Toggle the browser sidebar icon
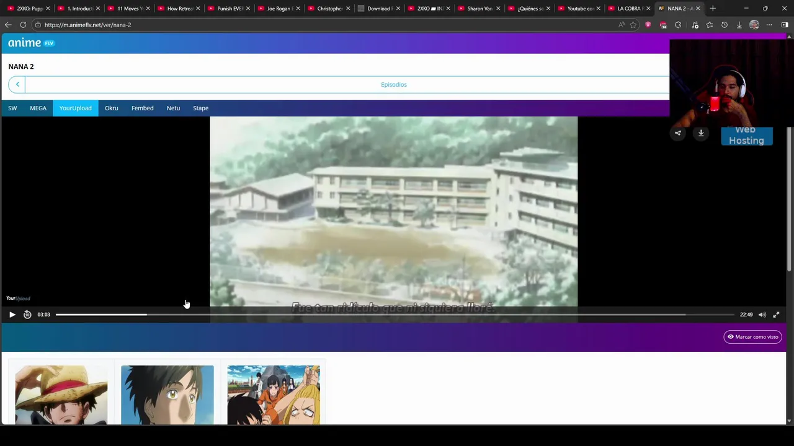This screenshot has height=446, width=794. (x=785, y=25)
